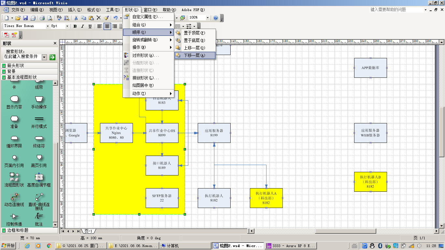445x250 pixels.
Task: Choose 下移一层 from the order submenu
Action: point(195,55)
